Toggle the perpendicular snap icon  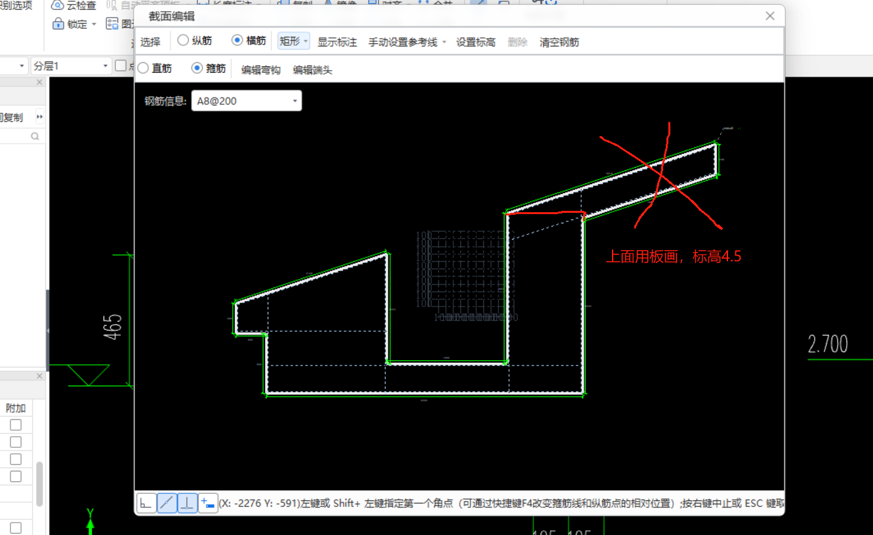click(188, 504)
